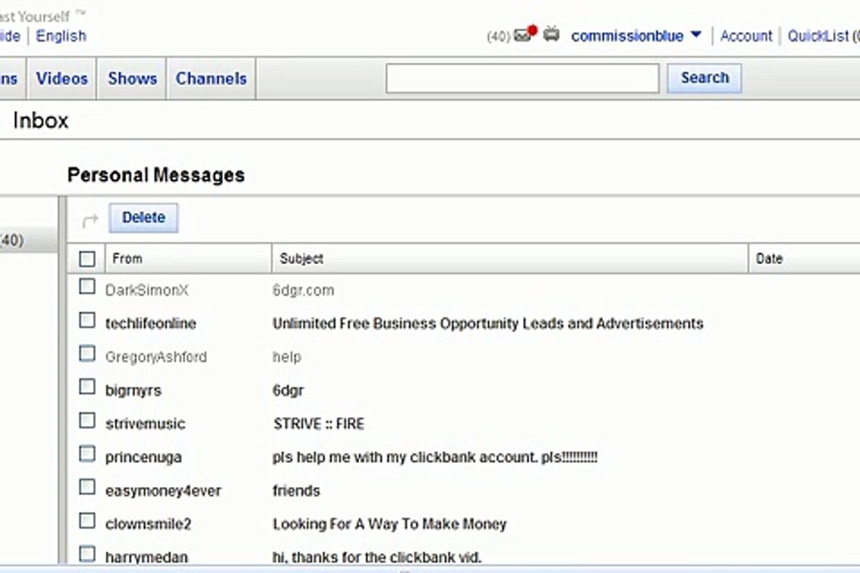Click the sender name harrymedan
This screenshot has width=860, height=573.
pos(147,557)
